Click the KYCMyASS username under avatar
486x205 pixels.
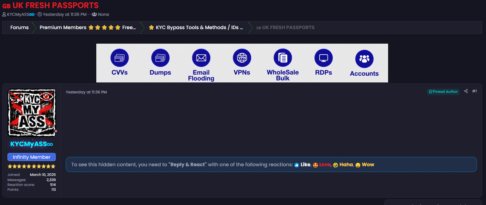[x=31, y=144]
